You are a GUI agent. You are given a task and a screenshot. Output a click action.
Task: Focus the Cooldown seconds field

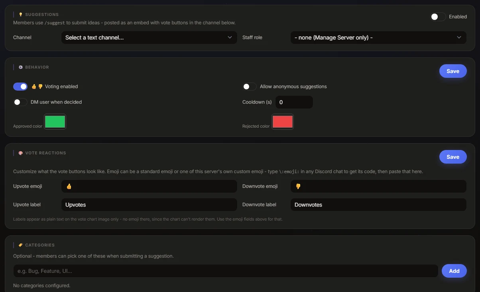pyautogui.click(x=294, y=102)
